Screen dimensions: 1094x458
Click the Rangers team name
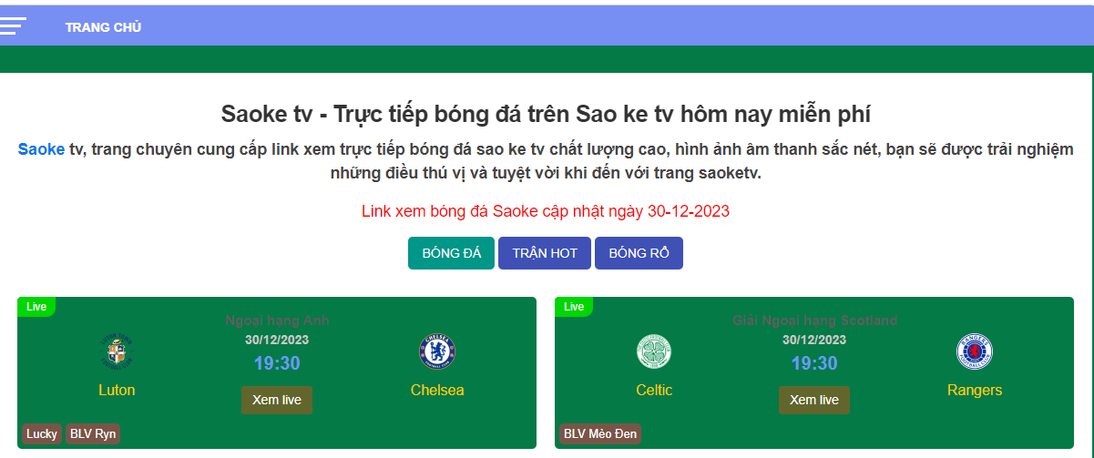pos(975,390)
